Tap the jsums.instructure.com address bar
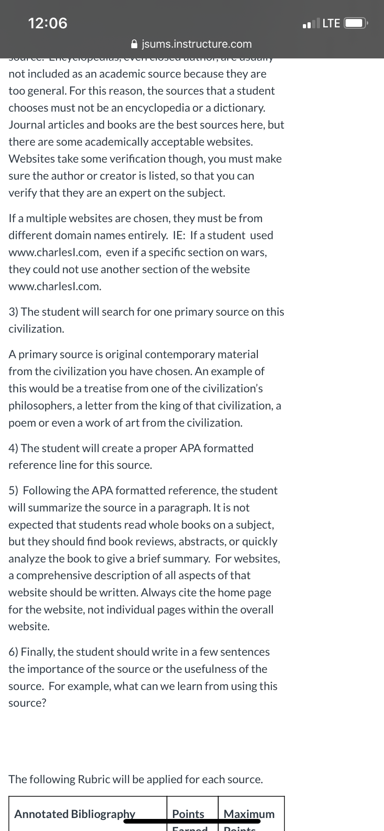Viewport: 384px width, 831px height. click(x=192, y=44)
